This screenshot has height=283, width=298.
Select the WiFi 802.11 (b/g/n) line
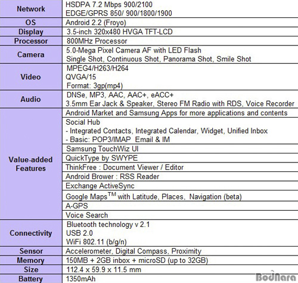(x=97, y=242)
